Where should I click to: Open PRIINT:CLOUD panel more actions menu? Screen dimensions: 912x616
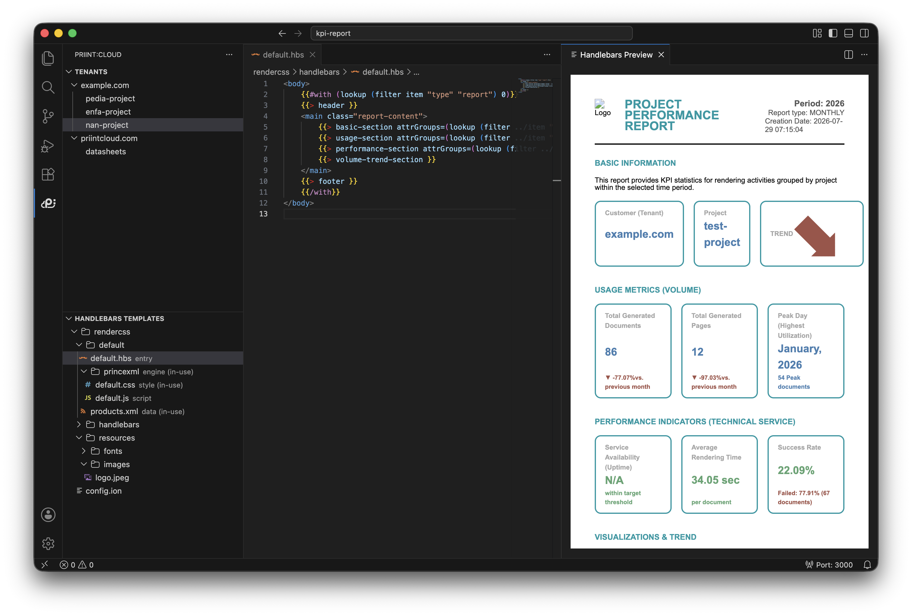[x=229, y=55]
